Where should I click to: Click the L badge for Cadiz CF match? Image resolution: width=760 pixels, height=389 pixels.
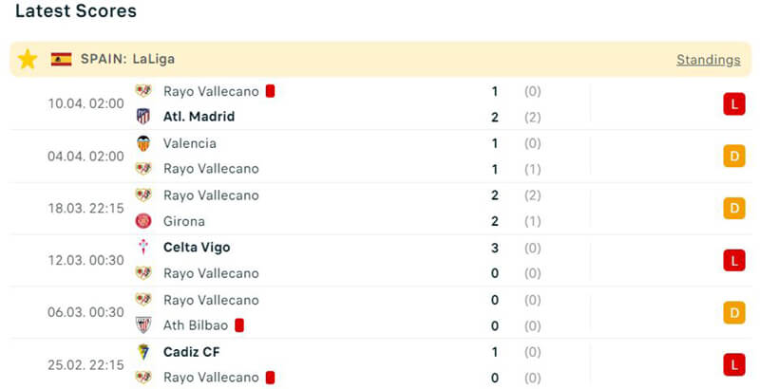tap(733, 364)
